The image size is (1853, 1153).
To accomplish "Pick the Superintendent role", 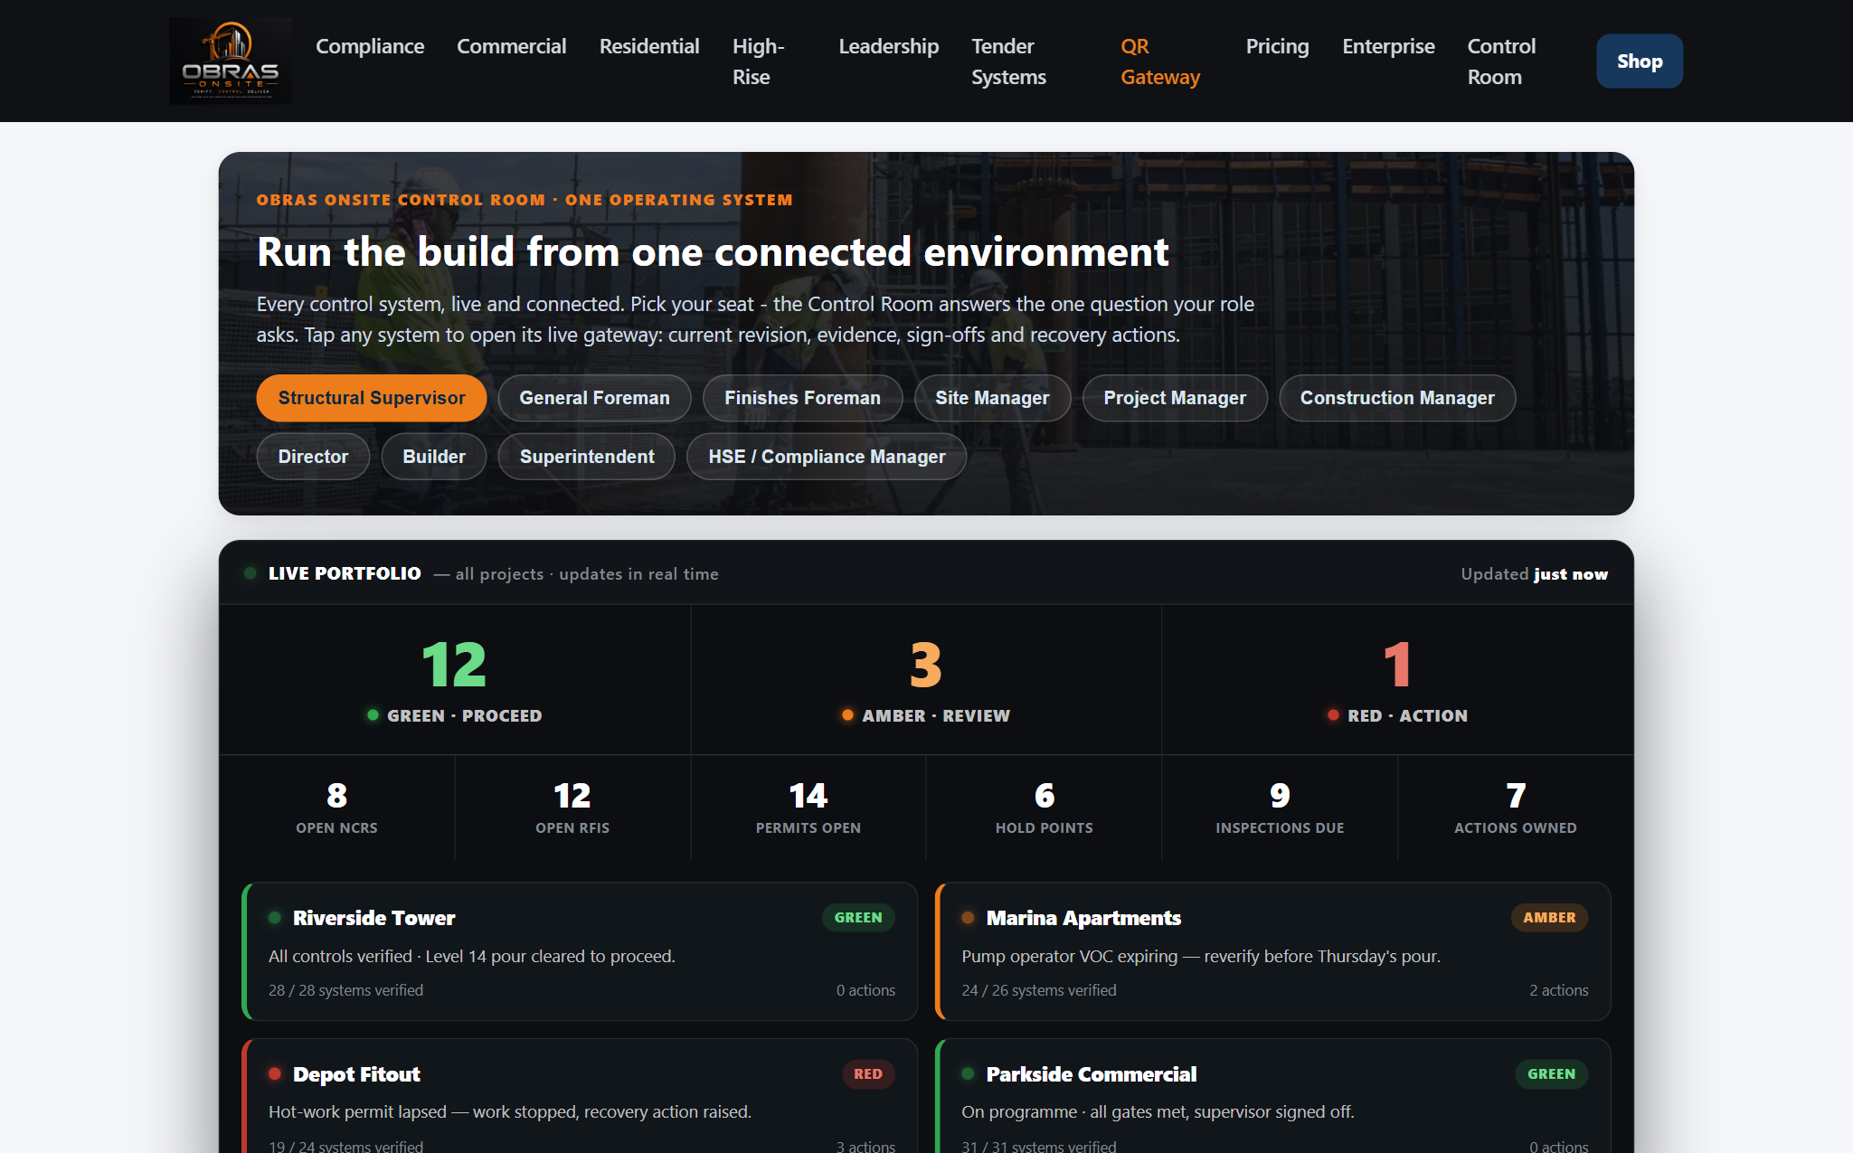I will pyautogui.click(x=587, y=457).
